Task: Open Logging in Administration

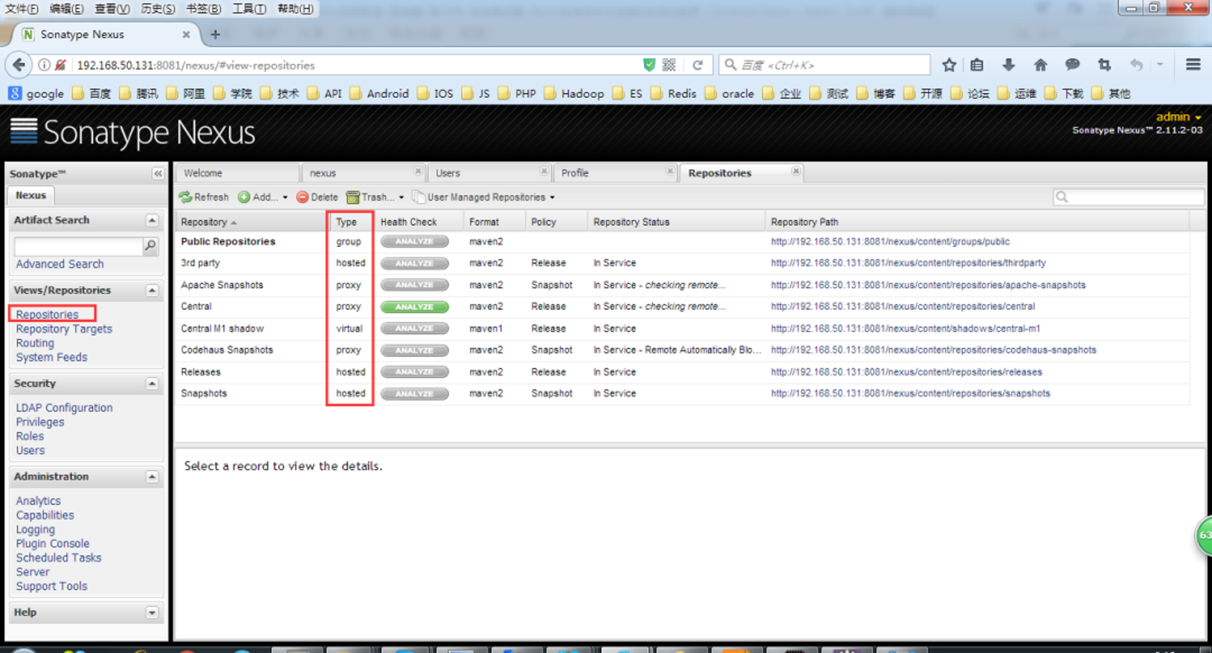Action: [x=35, y=529]
